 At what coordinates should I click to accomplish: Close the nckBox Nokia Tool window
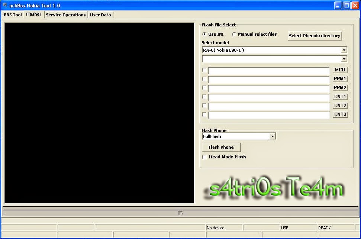[x=355, y=5]
